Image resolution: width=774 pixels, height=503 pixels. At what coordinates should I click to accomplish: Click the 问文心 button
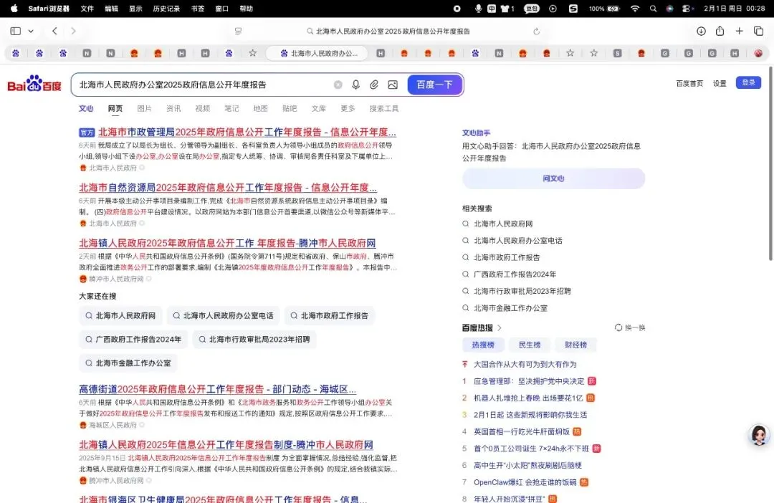553,178
